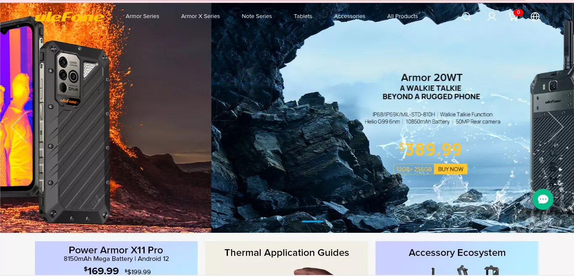574x276 pixels.
Task: Go to next slide arrow
Action: [555, 127]
